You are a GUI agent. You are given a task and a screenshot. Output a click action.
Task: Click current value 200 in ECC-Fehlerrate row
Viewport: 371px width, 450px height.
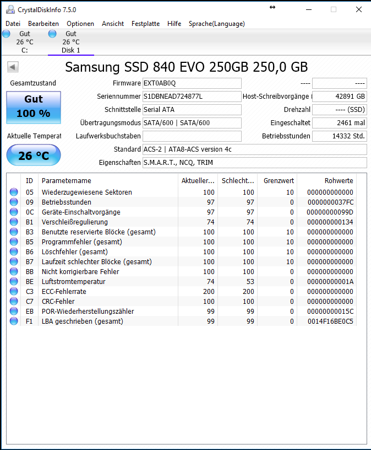coord(209,291)
